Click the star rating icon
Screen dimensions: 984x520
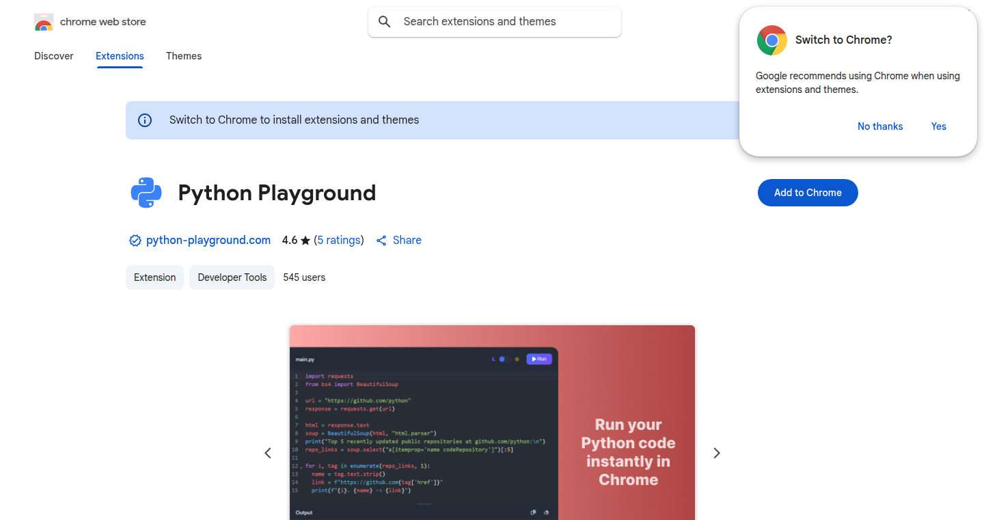pyautogui.click(x=305, y=241)
